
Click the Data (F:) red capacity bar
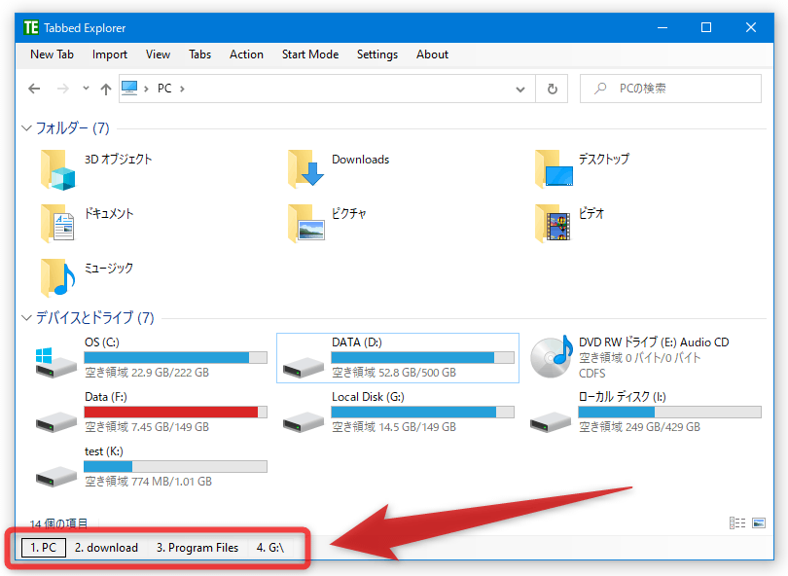click(x=175, y=413)
